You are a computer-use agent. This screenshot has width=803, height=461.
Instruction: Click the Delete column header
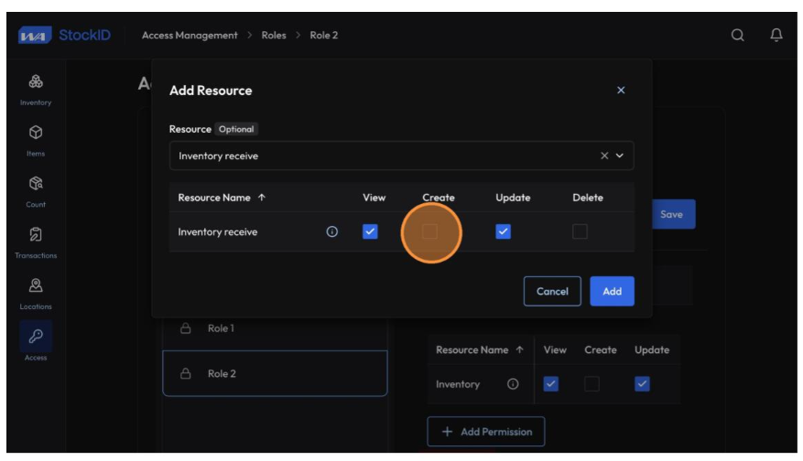click(588, 198)
